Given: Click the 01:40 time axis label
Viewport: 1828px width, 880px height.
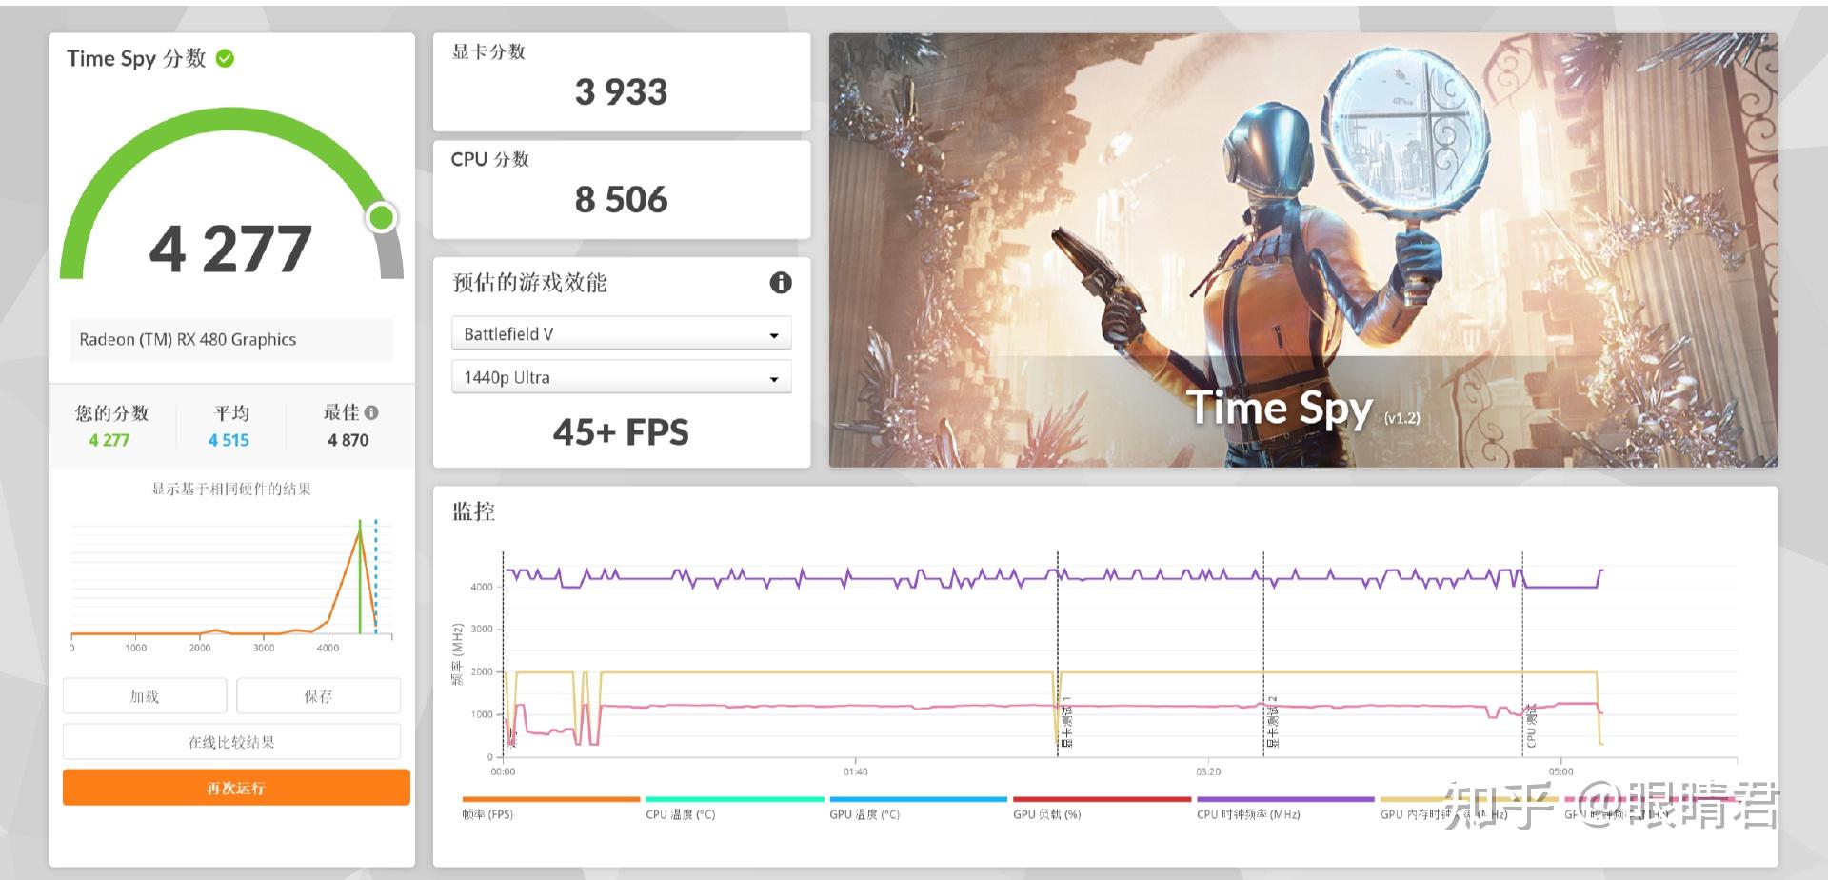Looking at the screenshot, I should pyautogui.click(x=855, y=771).
